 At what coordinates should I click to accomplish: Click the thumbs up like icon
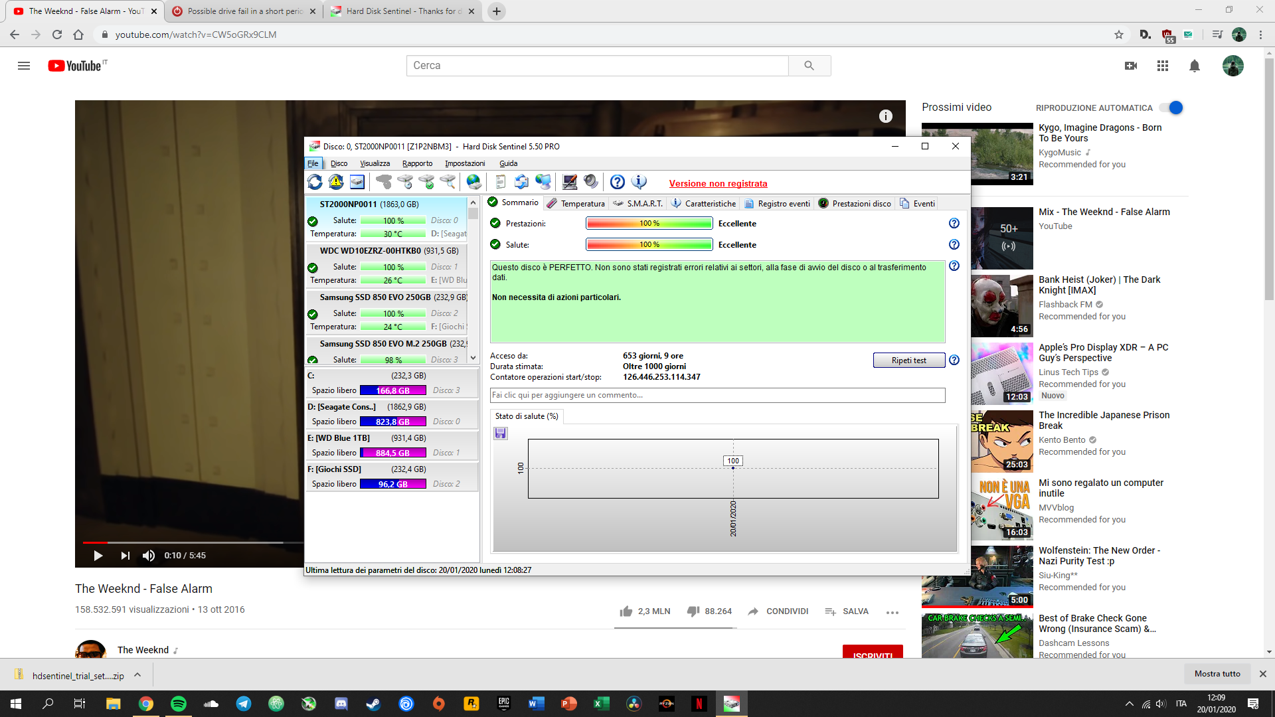coord(626,611)
